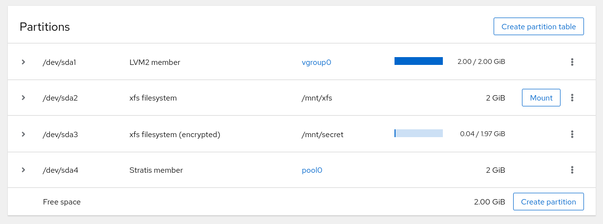Expand the /dev/sda4 Stratis row
This screenshot has height=224, width=603.
coord(23,170)
